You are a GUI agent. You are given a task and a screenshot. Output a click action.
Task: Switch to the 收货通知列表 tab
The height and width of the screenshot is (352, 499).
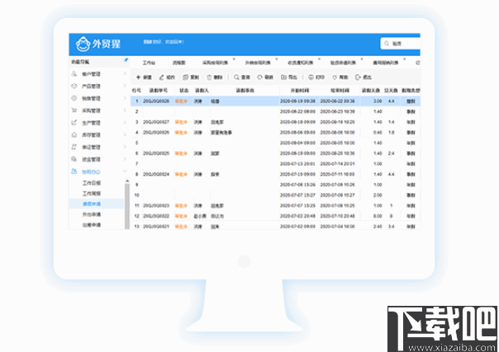click(301, 63)
